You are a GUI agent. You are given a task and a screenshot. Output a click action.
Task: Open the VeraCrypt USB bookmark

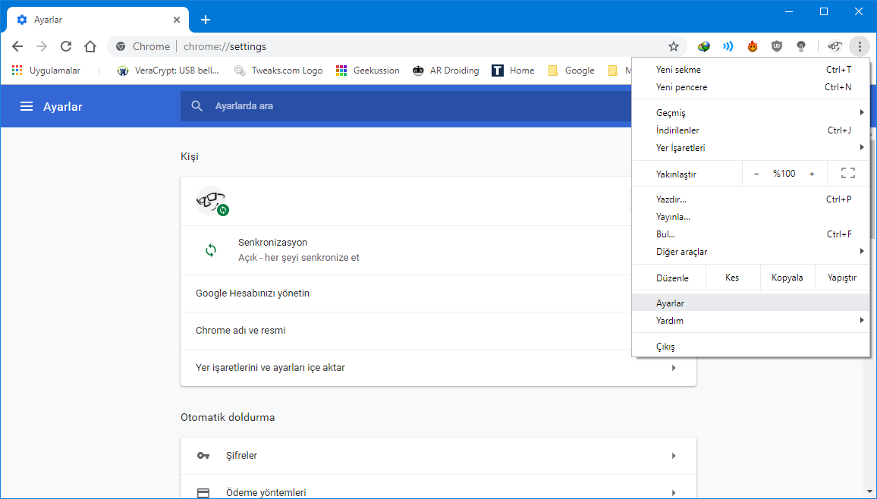(x=168, y=71)
